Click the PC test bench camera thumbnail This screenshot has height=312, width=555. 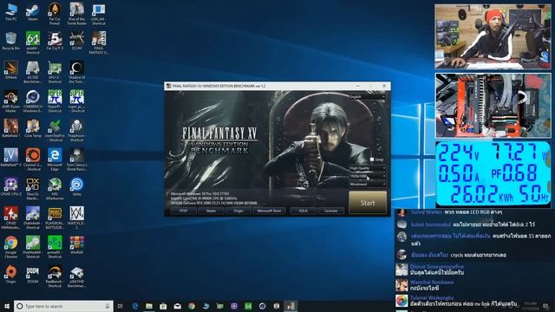pyautogui.click(x=493, y=106)
